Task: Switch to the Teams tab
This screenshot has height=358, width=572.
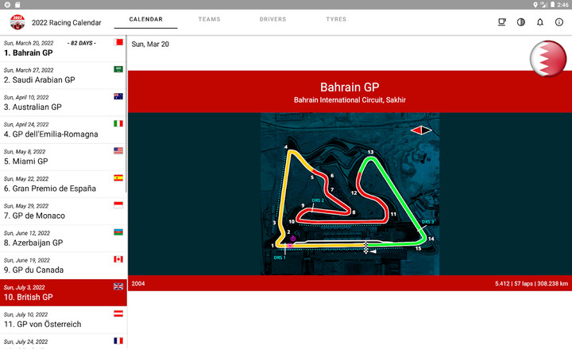Action: pos(210,19)
